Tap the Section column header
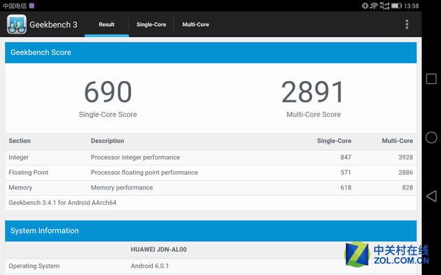Viewport: 441px width, 275px height. coord(20,141)
